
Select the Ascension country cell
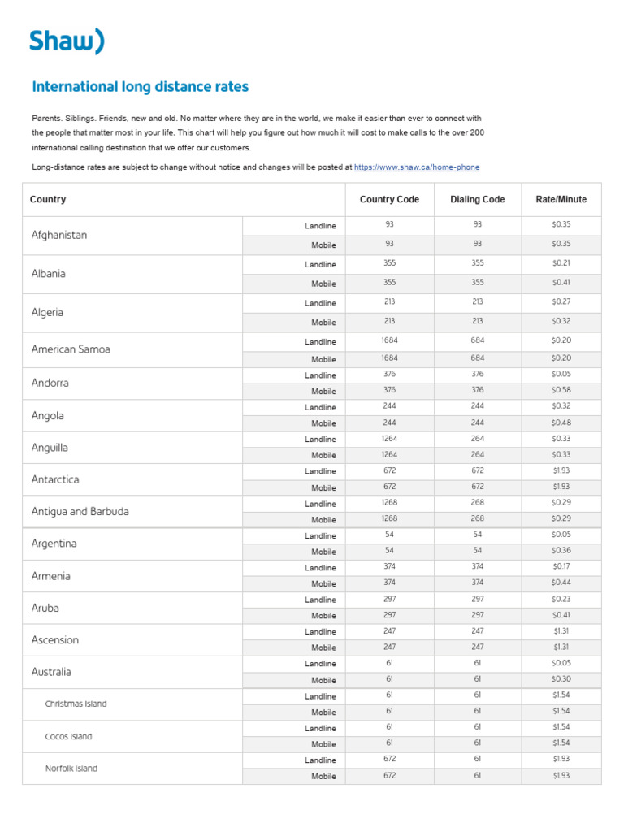[x=55, y=640]
